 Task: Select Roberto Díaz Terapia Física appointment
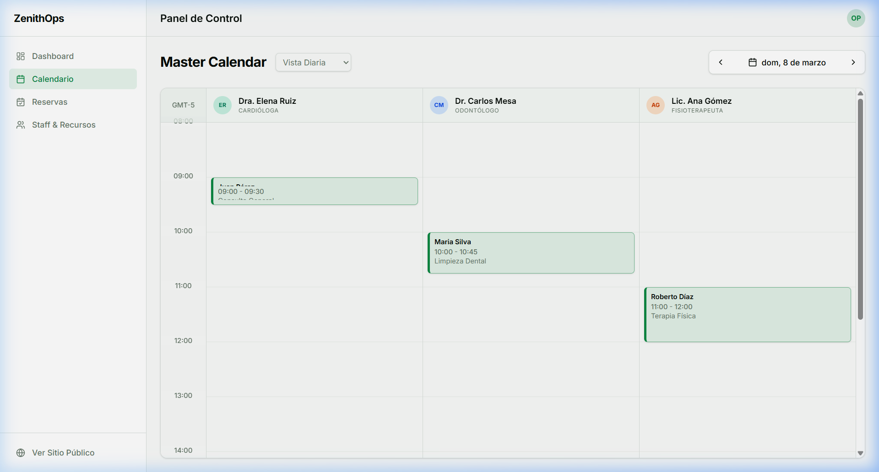[x=748, y=315]
